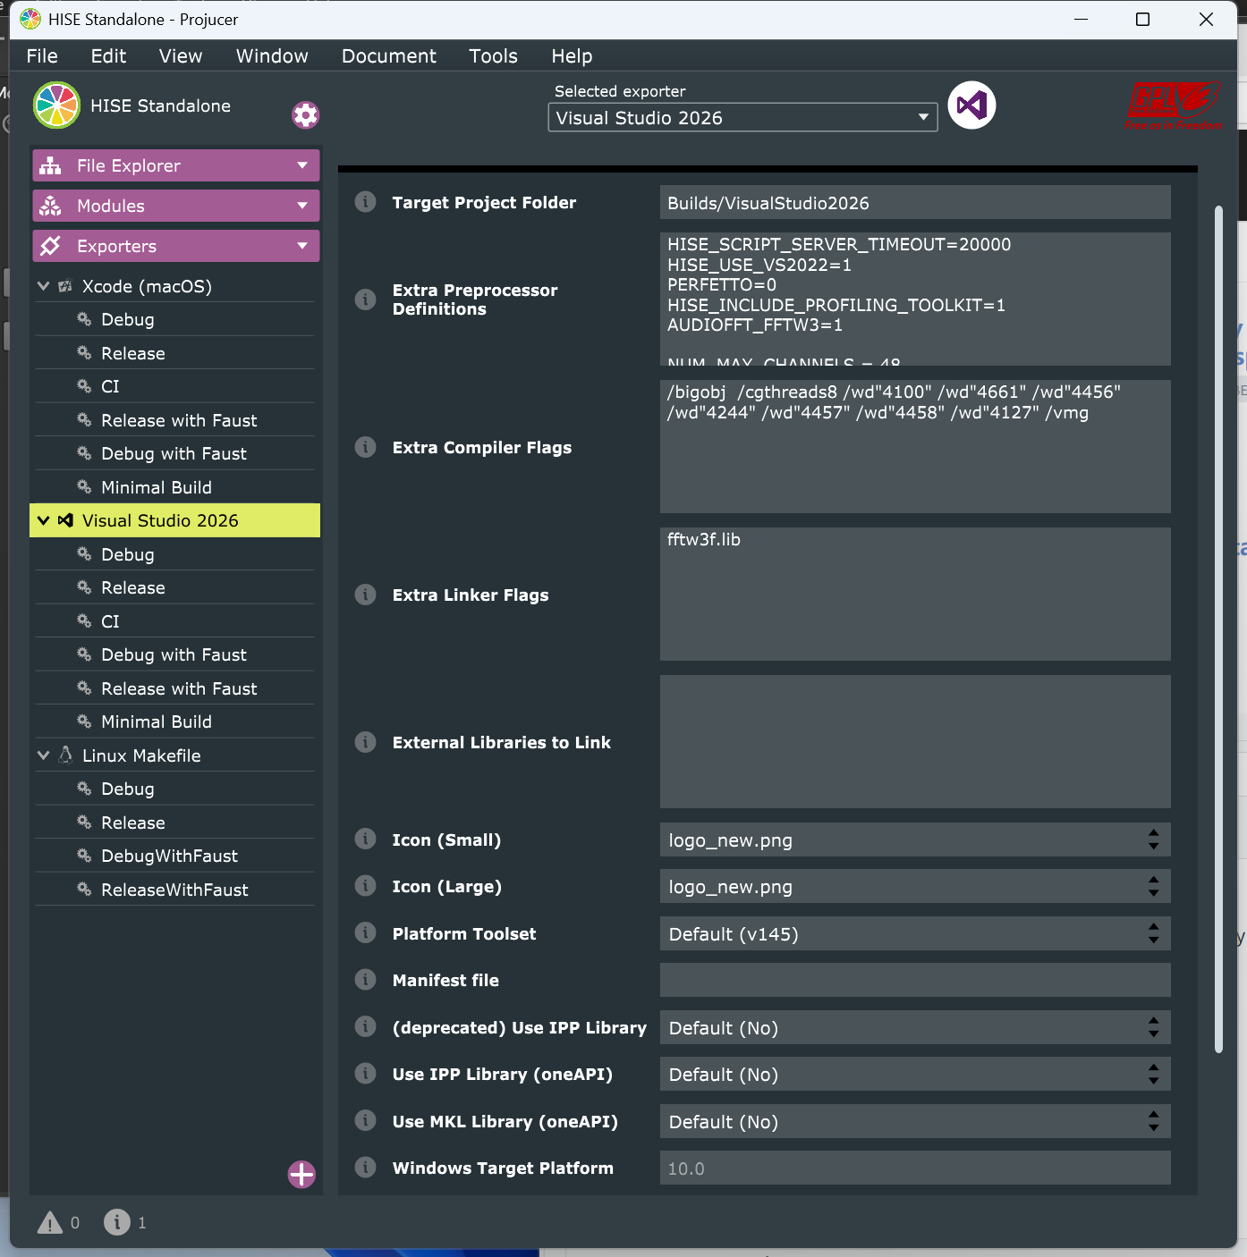Screen dimensions: 1247x1257
Task: Open the Use MKL Library (oneAPI) dropdown
Action: 914,1122
